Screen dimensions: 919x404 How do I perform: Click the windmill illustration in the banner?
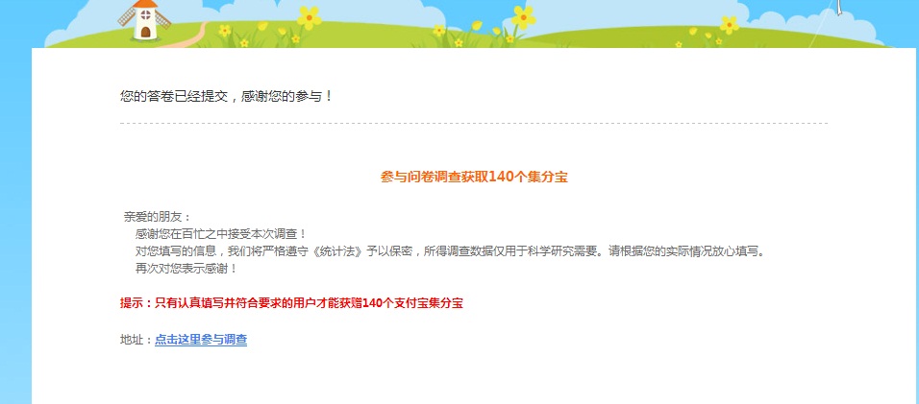(144, 19)
